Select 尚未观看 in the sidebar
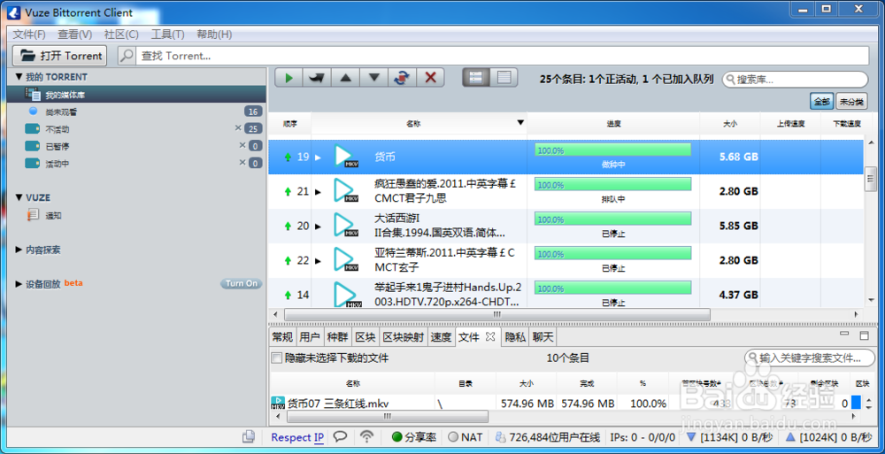The height and width of the screenshot is (454, 885). [136, 112]
